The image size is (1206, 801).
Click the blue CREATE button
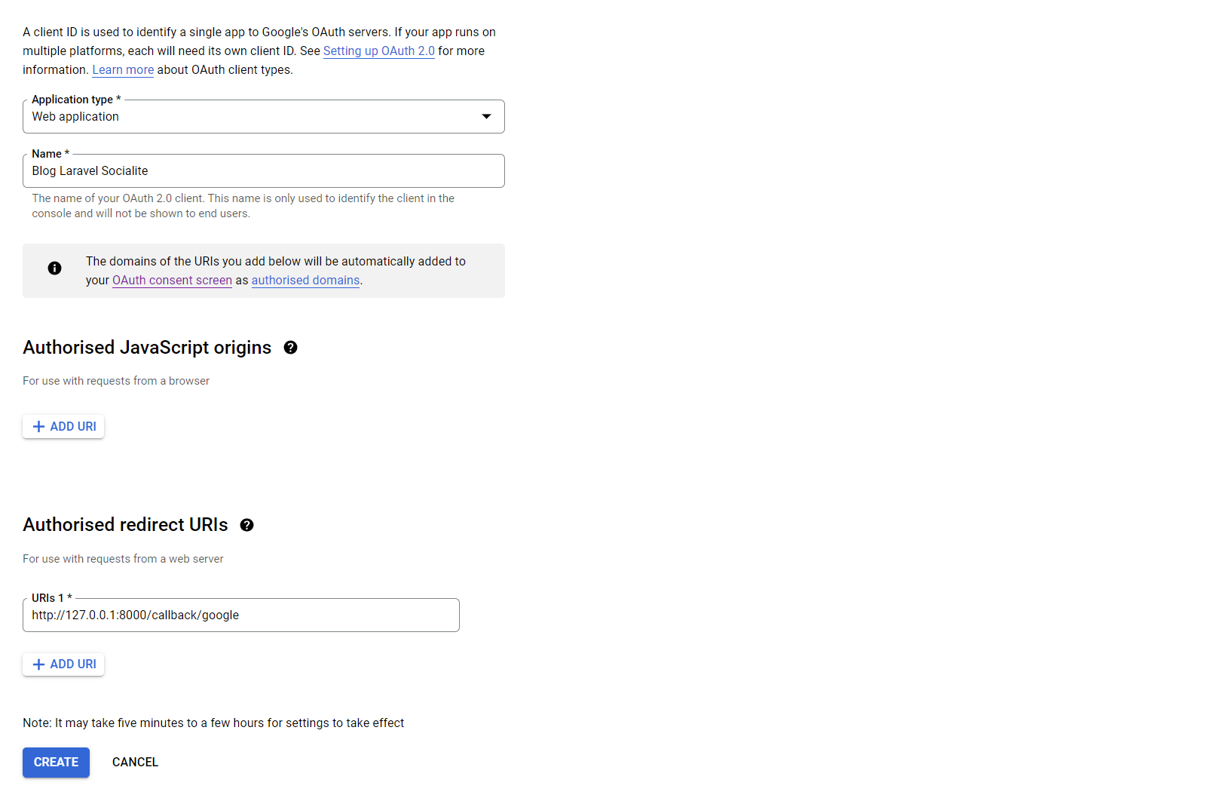[x=56, y=763]
